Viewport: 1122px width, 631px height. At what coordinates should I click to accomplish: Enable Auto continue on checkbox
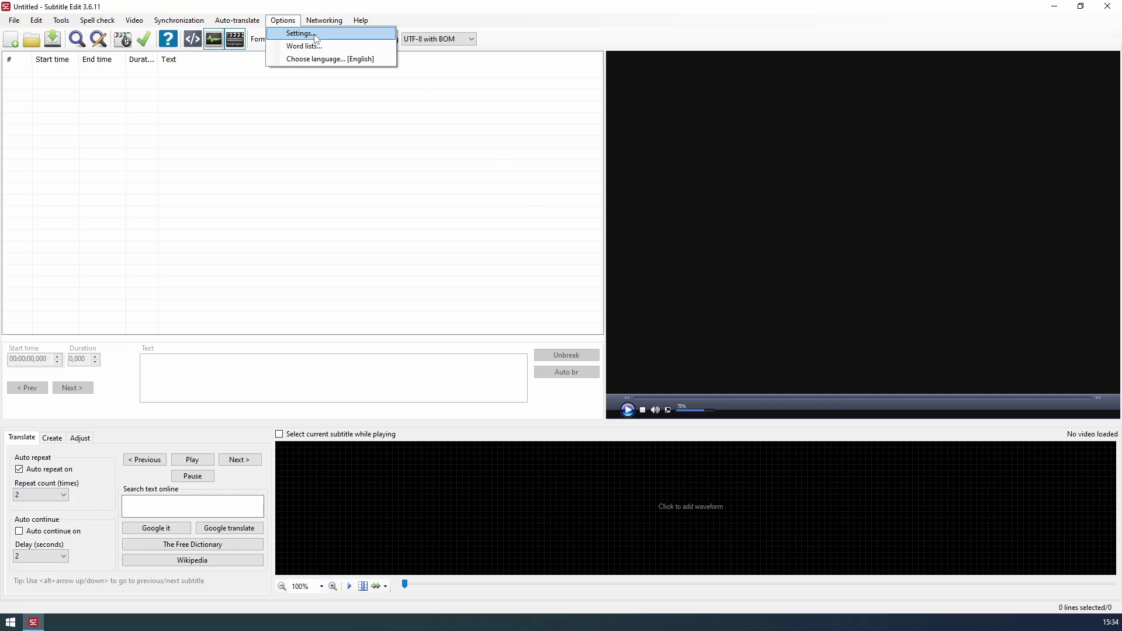coord(19,531)
